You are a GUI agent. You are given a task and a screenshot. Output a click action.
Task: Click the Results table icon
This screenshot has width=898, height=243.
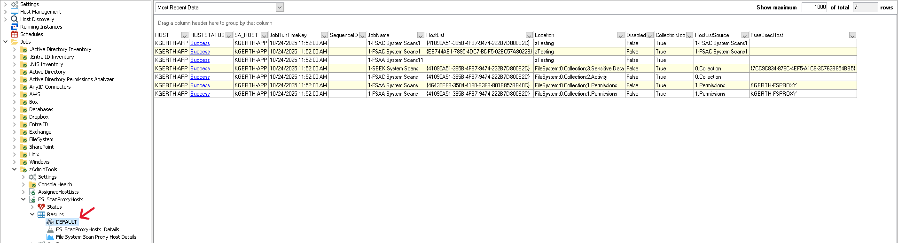[41, 214]
